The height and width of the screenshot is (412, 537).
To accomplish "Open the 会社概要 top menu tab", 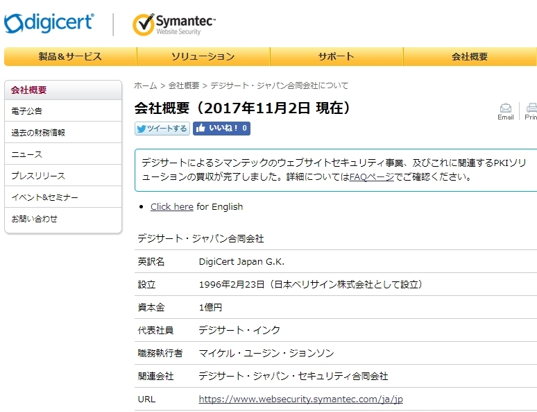I will tap(470, 57).
